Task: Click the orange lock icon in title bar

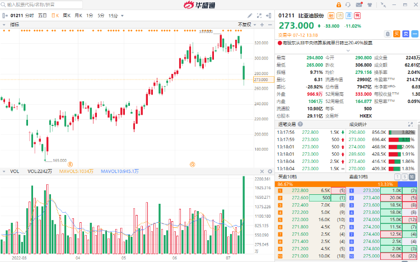Action: (339, 5)
